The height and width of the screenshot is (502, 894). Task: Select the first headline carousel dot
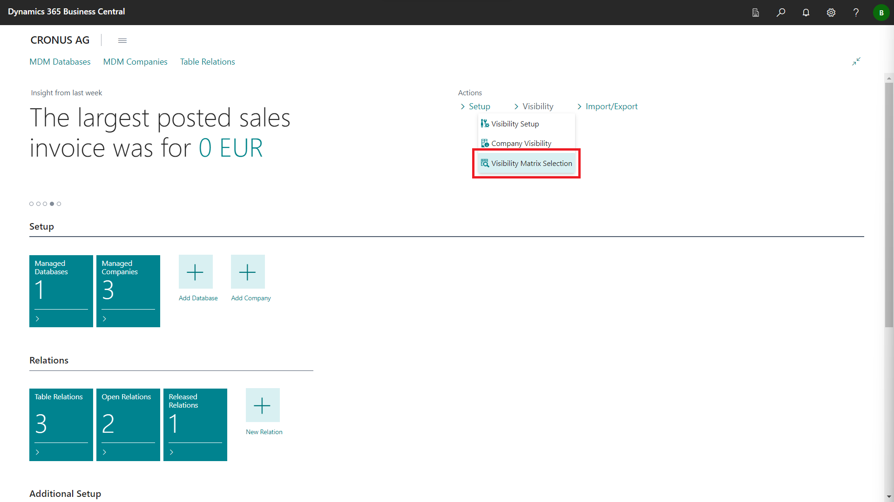(x=32, y=204)
